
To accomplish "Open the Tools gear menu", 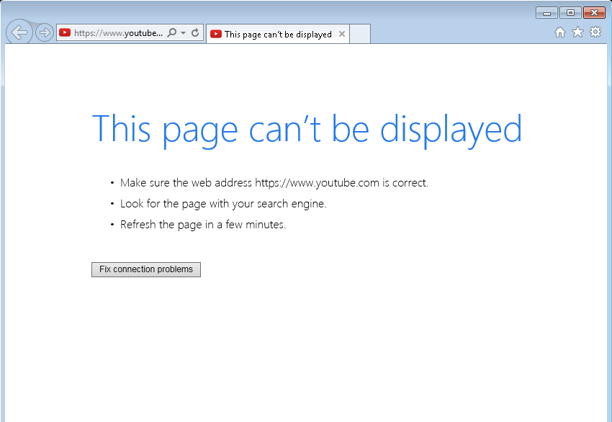I will (595, 32).
